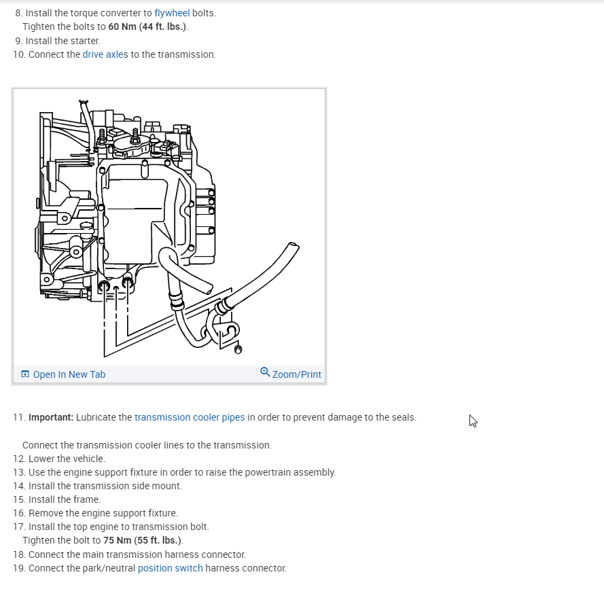Click the Zoom/Print text label
This screenshot has width=604, height=600.
(297, 374)
